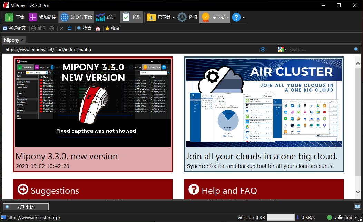Click the 专业版 medal icon

pyautogui.click(x=206, y=17)
